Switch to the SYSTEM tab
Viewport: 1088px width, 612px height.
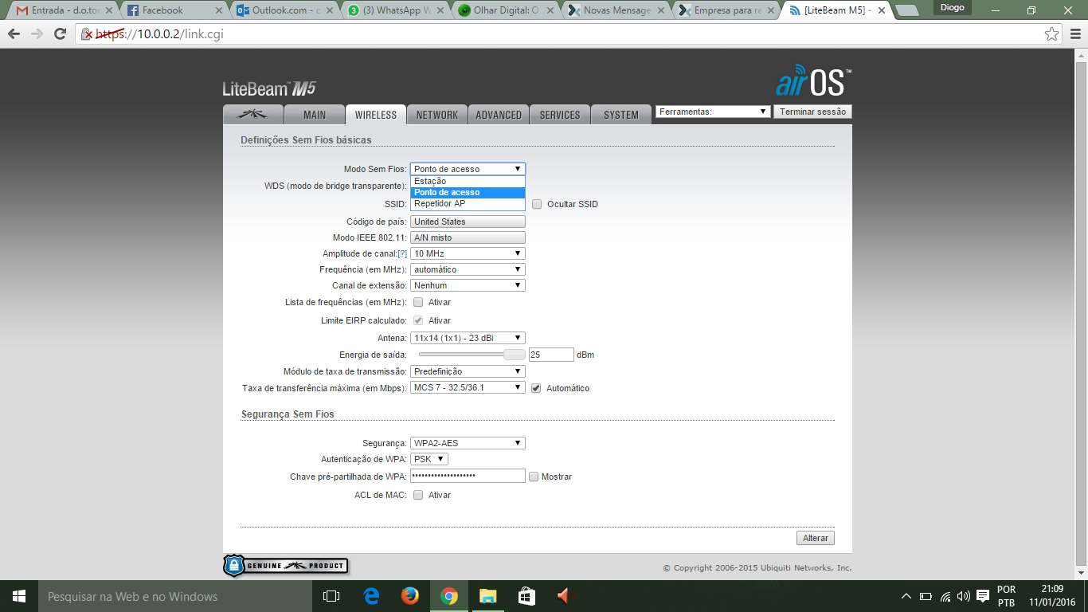tap(621, 115)
